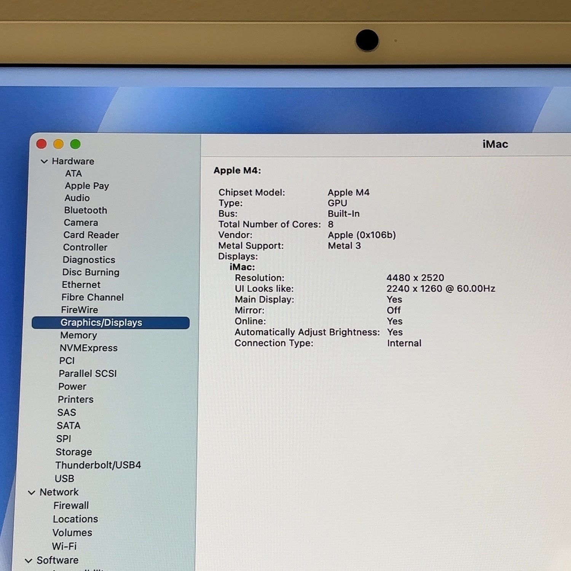Open Wi-Fi under Network
Image resolution: width=571 pixels, height=571 pixels.
click(64, 546)
